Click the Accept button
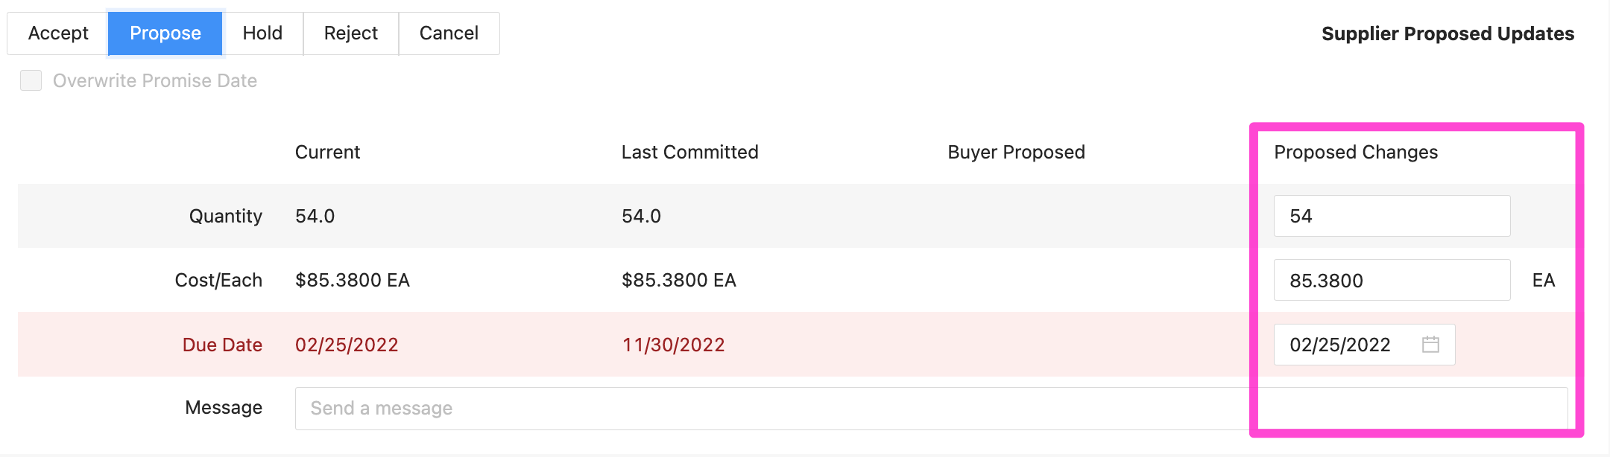Viewport: 1610px width, 457px height. (58, 33)
